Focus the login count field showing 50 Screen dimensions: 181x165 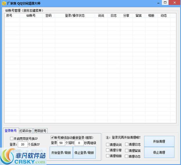(x=61, y=143)
